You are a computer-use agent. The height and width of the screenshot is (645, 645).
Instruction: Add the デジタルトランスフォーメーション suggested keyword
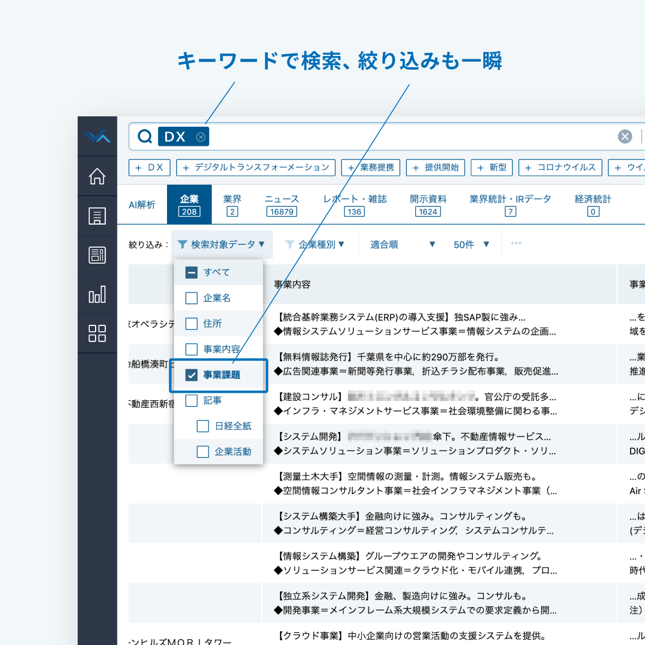256,168
